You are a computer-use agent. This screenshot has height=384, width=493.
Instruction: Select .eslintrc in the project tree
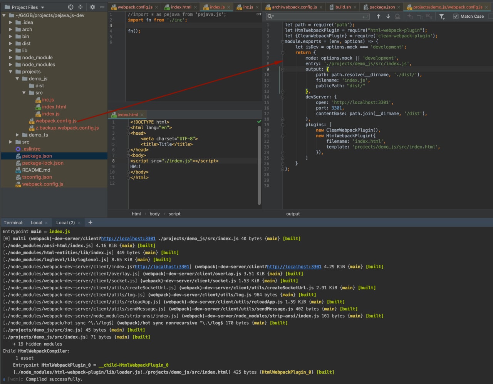tap(31, 149)
